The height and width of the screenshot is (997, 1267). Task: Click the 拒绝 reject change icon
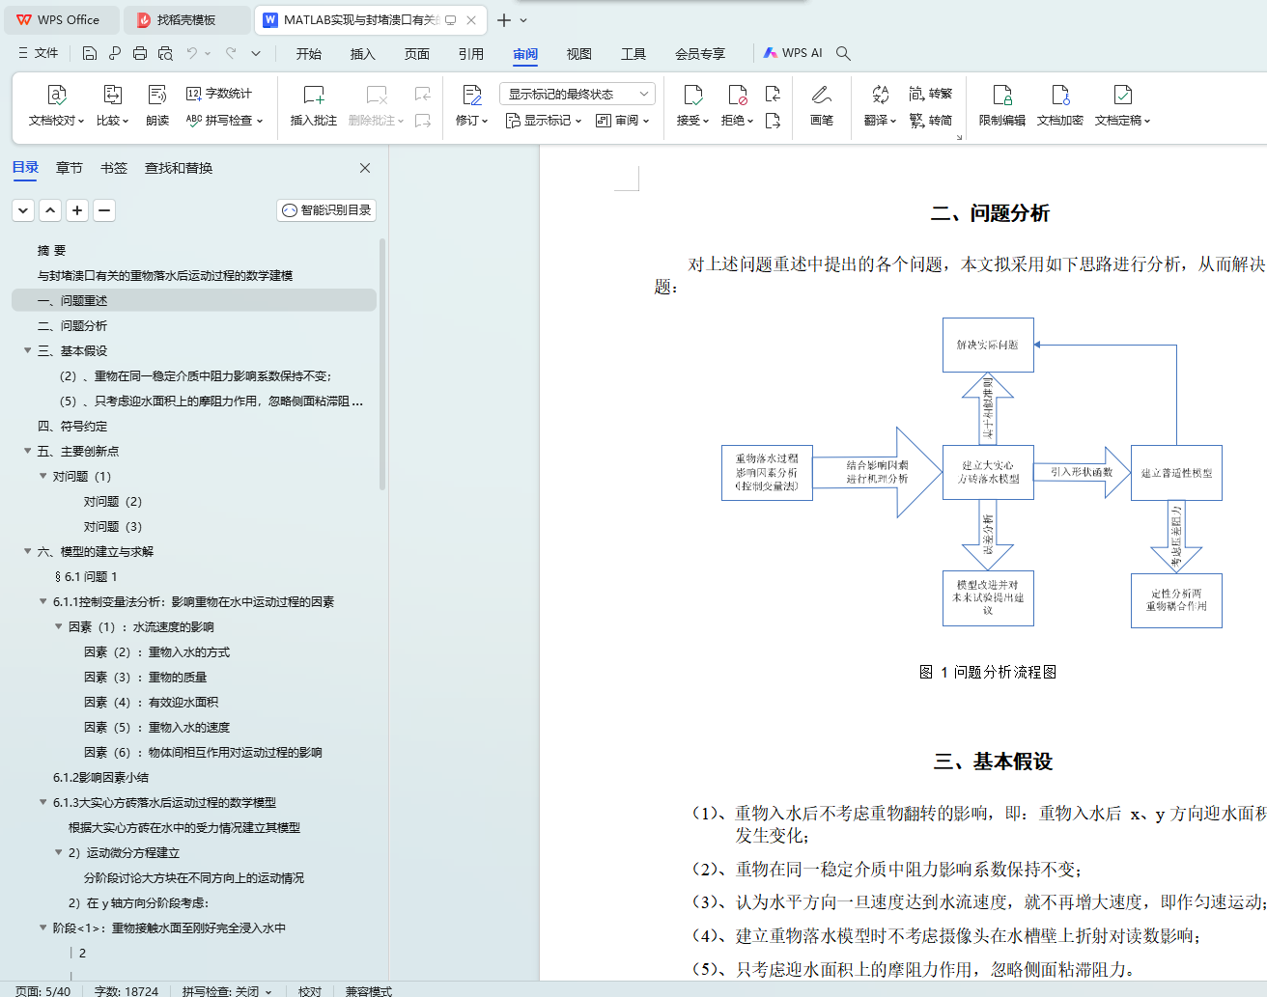pyautogui.click(x=738, y=95)
